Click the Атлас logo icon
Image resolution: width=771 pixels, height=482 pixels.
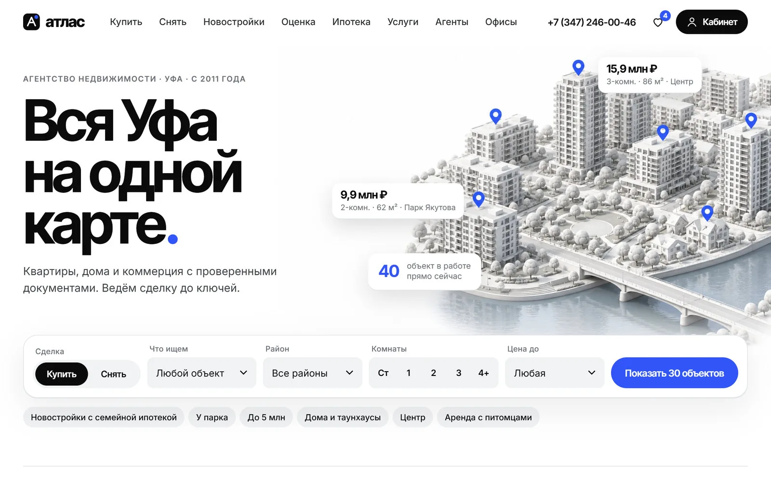[x=31, y=22]
